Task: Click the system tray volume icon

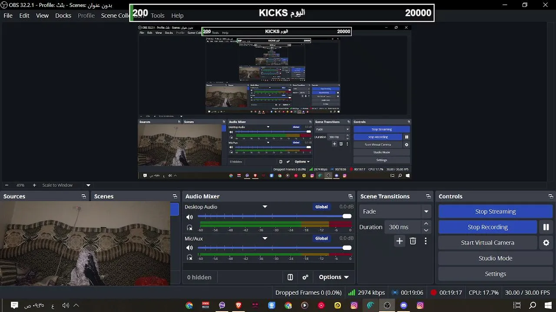Action: pyautogui.click(x=66, y=305)
